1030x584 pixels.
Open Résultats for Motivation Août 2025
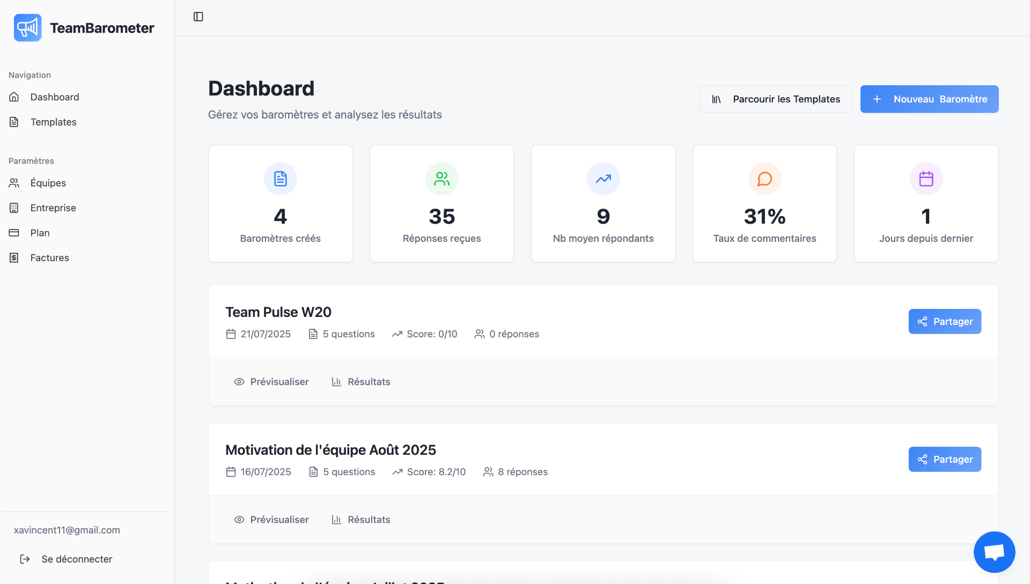click(x=360, y=520)
